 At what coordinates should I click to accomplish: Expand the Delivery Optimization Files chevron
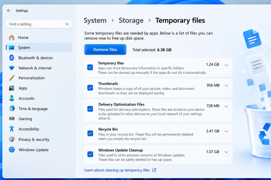coord(226,106)
